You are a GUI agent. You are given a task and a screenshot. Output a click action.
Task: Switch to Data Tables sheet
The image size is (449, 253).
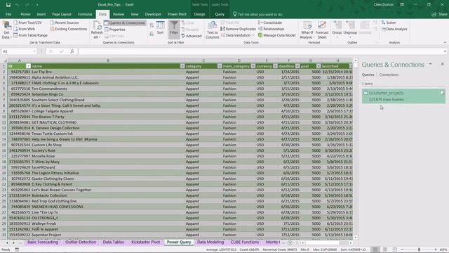click(114, 242)
